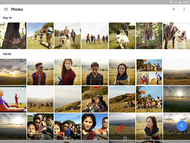
Task: Select the Feb 28 date header
Action: pos(7,54)
